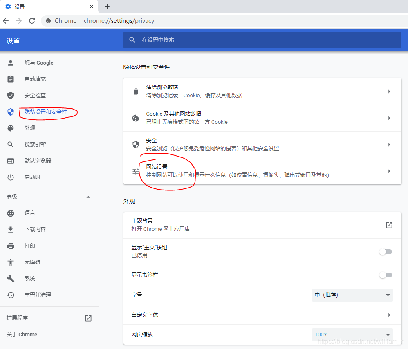Click the power icon for 启动时
Image resolution: width=408 pixels, height=349 pixels.
(x=11, y=177)
